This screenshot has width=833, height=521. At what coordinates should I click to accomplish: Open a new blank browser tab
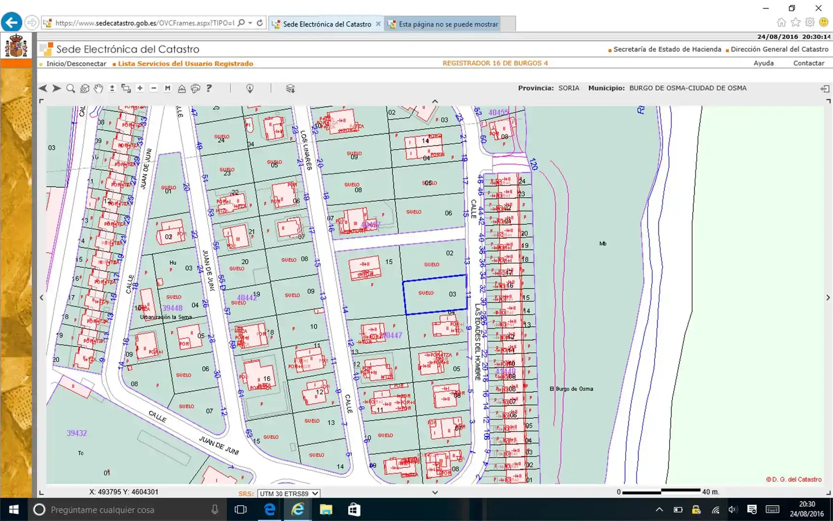point(508,24)
